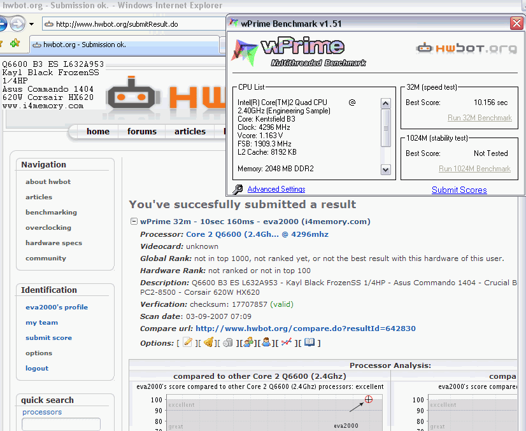
Task: Click the add to favorites star icon
Action: [15, 43]
